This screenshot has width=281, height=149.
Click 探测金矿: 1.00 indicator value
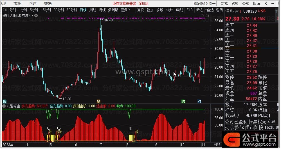pyautogui.click(x=84, y=106)
